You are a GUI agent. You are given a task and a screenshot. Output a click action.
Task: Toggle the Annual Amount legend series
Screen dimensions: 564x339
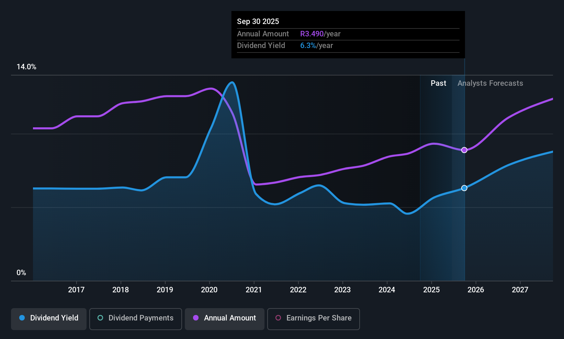(x=225, y=319)
